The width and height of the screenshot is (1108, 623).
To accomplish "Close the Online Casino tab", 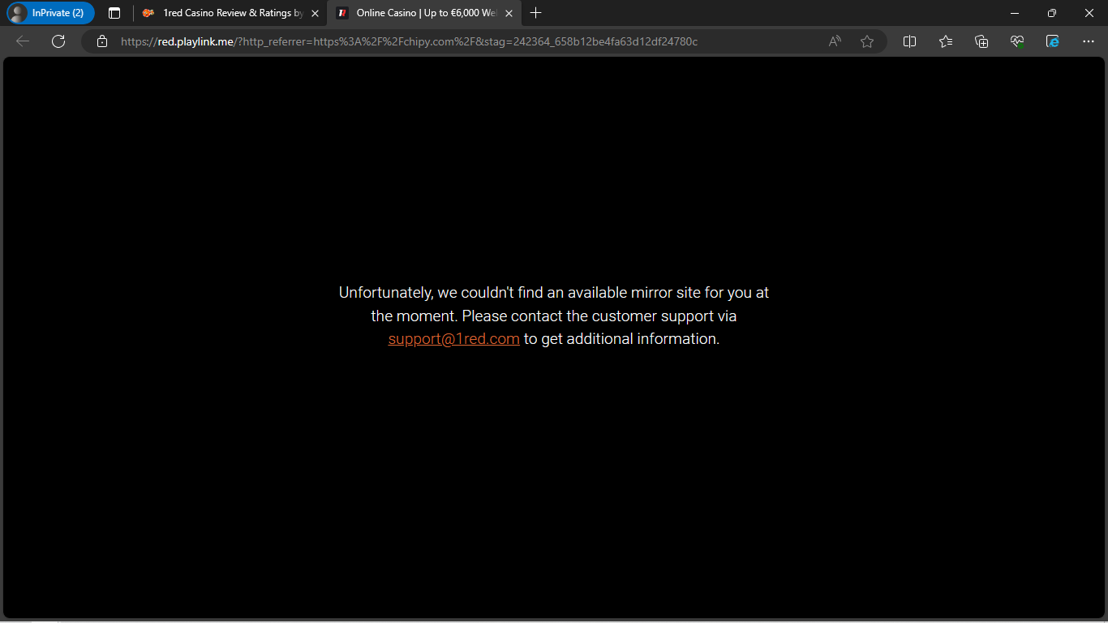I will coord(509,13).
